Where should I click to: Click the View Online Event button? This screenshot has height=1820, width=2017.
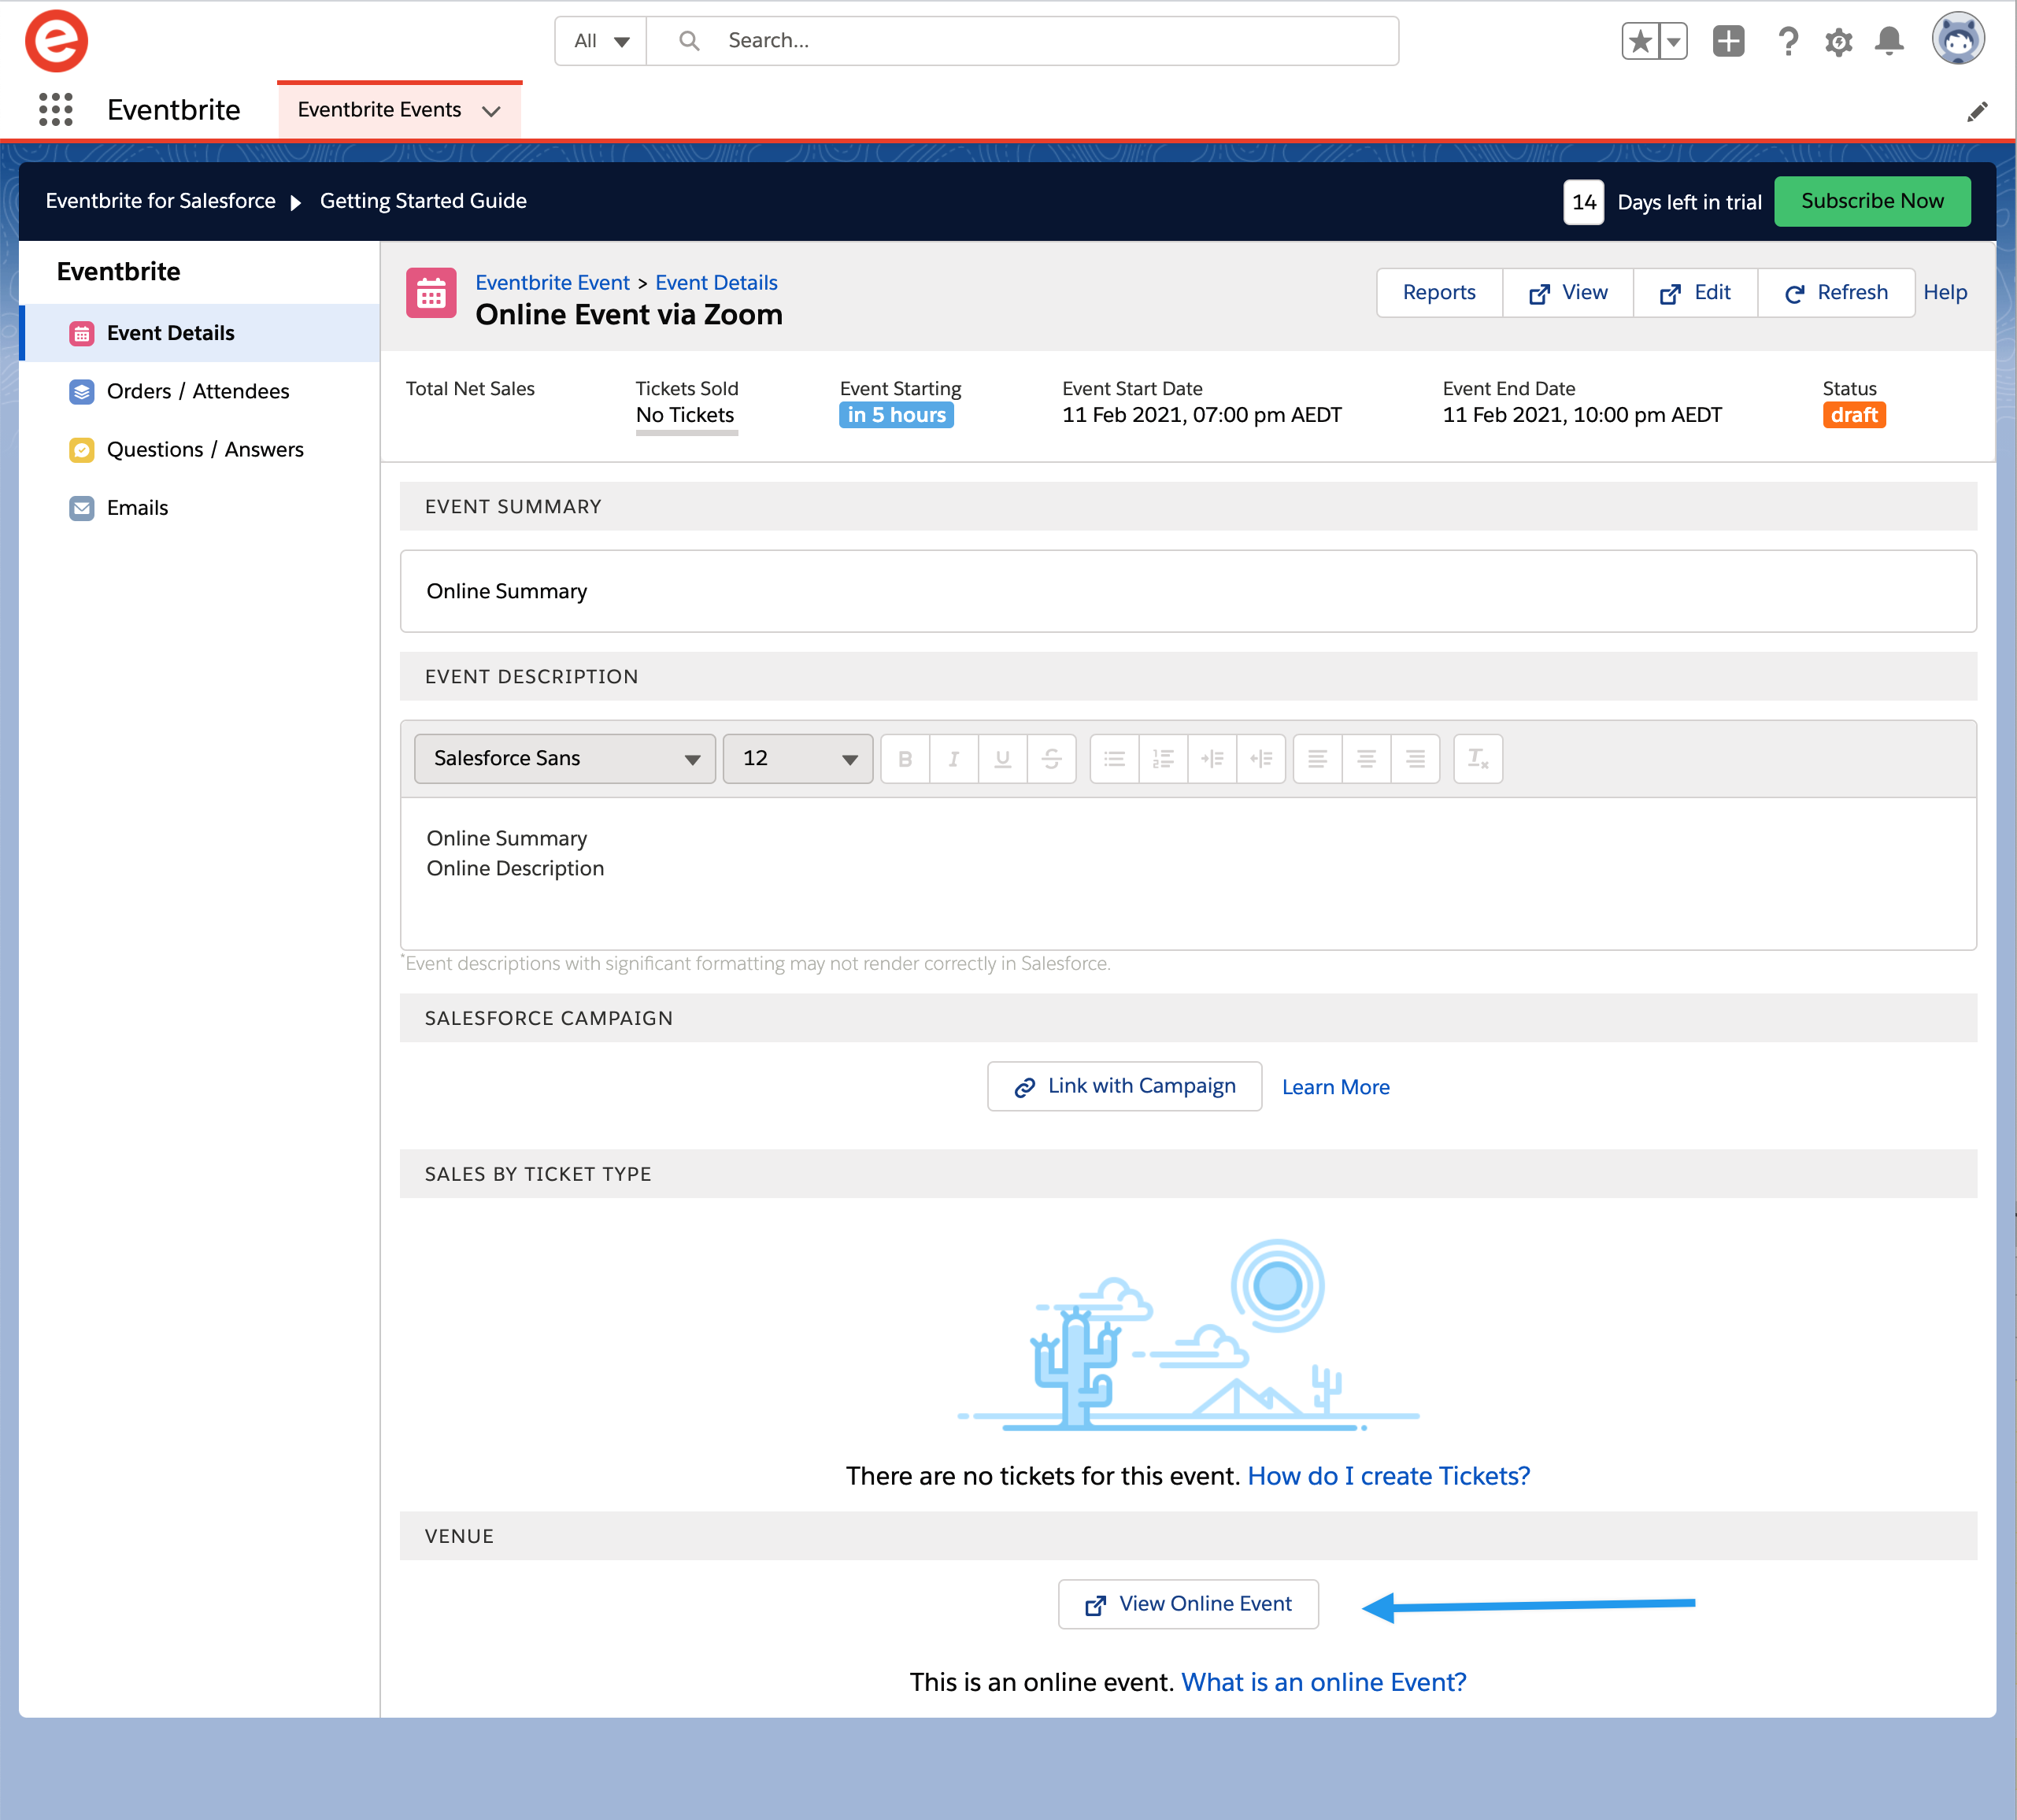point(1188,1604)
